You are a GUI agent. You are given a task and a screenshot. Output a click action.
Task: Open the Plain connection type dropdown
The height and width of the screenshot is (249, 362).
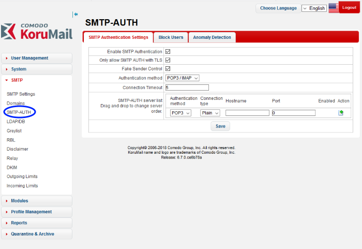(210, 113)
